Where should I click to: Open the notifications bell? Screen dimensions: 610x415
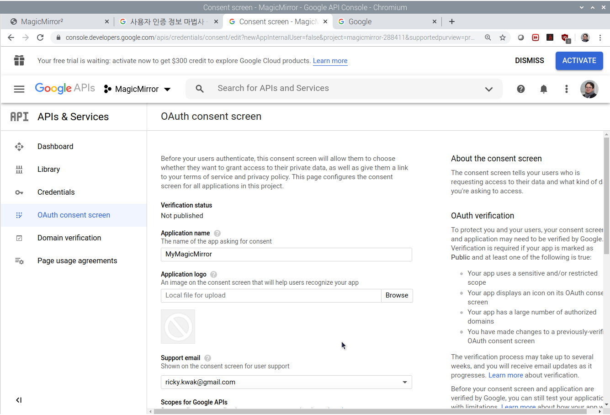click(x=544, y=89)
